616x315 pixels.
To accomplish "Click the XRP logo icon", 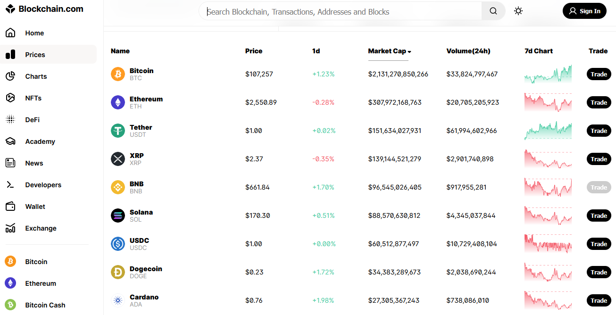I will click(x=118, y=159).
